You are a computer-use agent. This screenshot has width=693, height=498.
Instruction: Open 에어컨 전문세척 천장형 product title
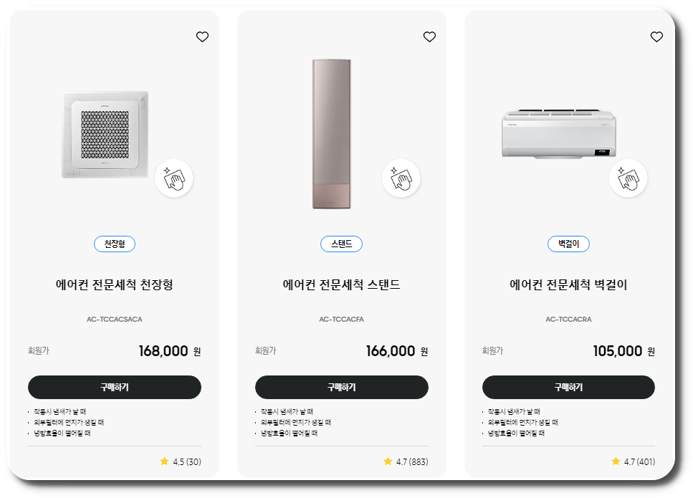pyautogui.click(x=115, y=286)
